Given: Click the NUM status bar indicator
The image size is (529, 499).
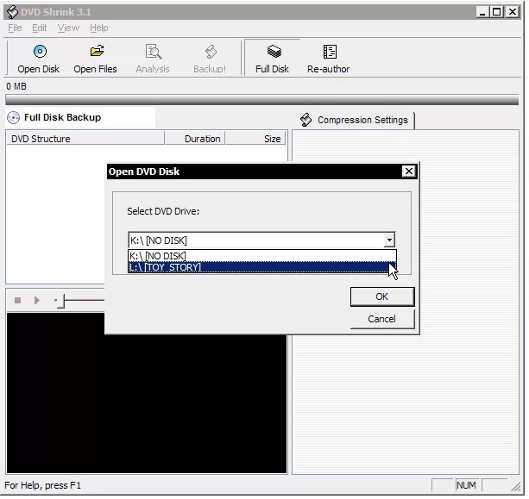Looking at the screenshot, I should coord(467,485).
